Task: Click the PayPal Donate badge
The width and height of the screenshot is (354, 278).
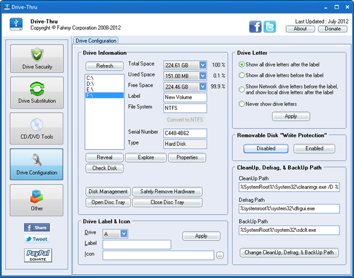Action: 38,255
